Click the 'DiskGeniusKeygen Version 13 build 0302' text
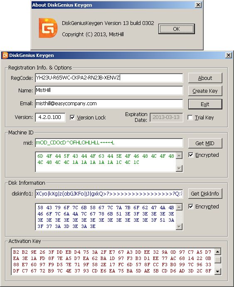 108,23
